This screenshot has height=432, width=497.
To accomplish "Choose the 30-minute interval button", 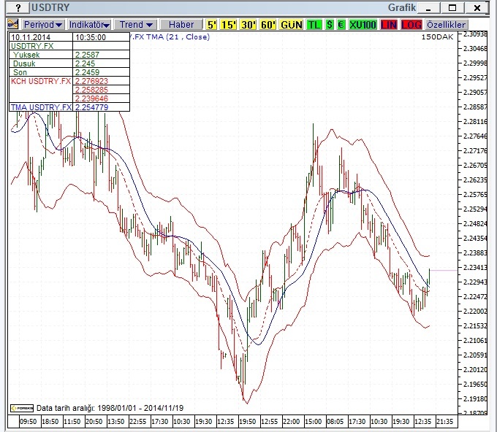I will 248,24.
